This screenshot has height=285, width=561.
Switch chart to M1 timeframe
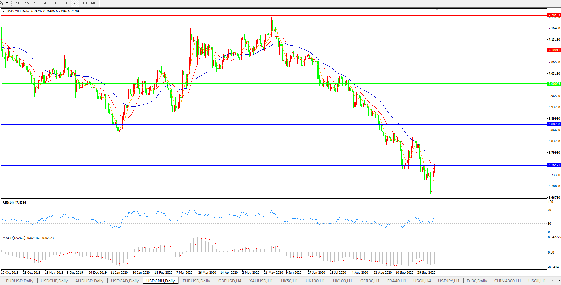pos(17,3)
